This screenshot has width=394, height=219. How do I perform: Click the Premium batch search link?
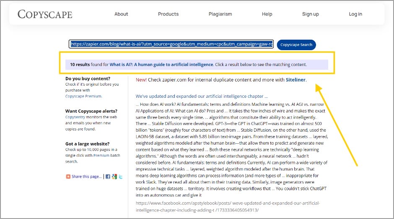101,155
